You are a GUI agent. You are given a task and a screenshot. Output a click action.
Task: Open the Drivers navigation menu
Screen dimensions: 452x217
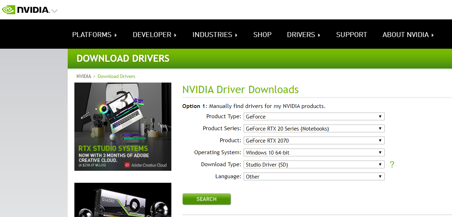tap(304, 35)
